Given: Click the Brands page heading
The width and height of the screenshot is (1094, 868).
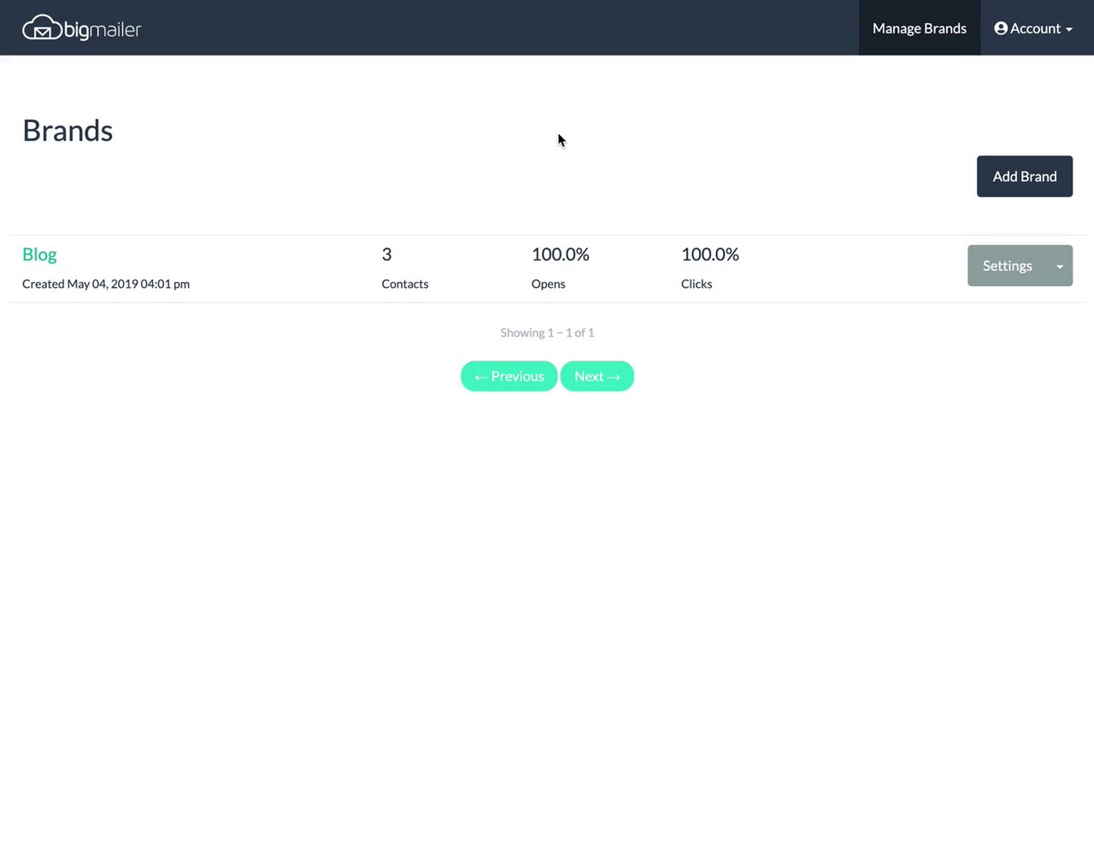Looking at the screenshot, I should (x=68, y=131).
